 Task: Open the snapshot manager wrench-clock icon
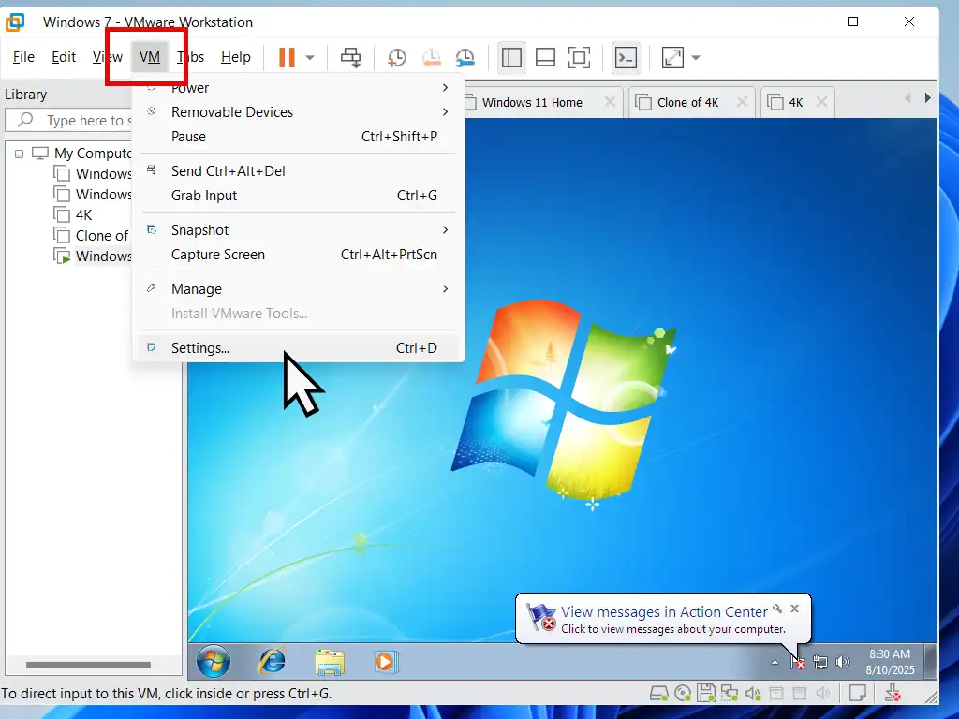click(x=465, y=58)
